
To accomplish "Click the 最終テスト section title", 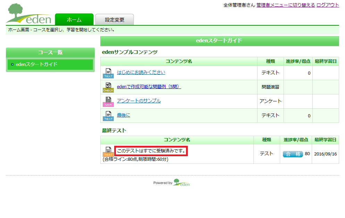I will coord(114,131).
